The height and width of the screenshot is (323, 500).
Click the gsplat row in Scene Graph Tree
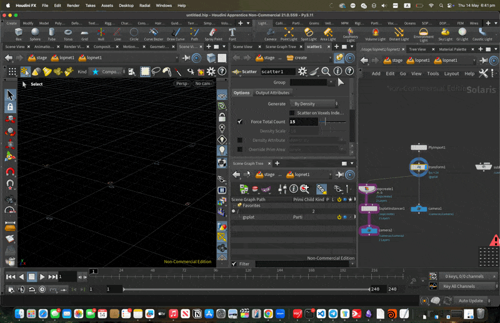[292, 217]
